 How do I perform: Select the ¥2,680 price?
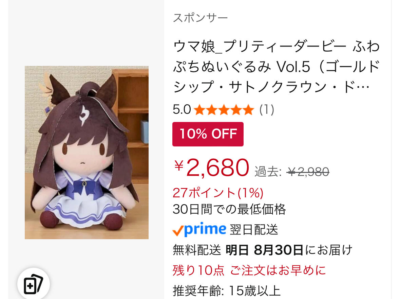(211, 168)
